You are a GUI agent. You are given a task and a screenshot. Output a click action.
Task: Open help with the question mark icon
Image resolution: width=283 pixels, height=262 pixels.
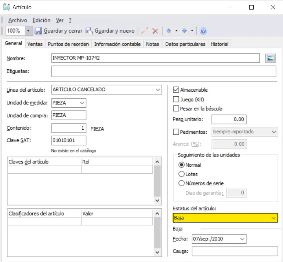point(203,31)
